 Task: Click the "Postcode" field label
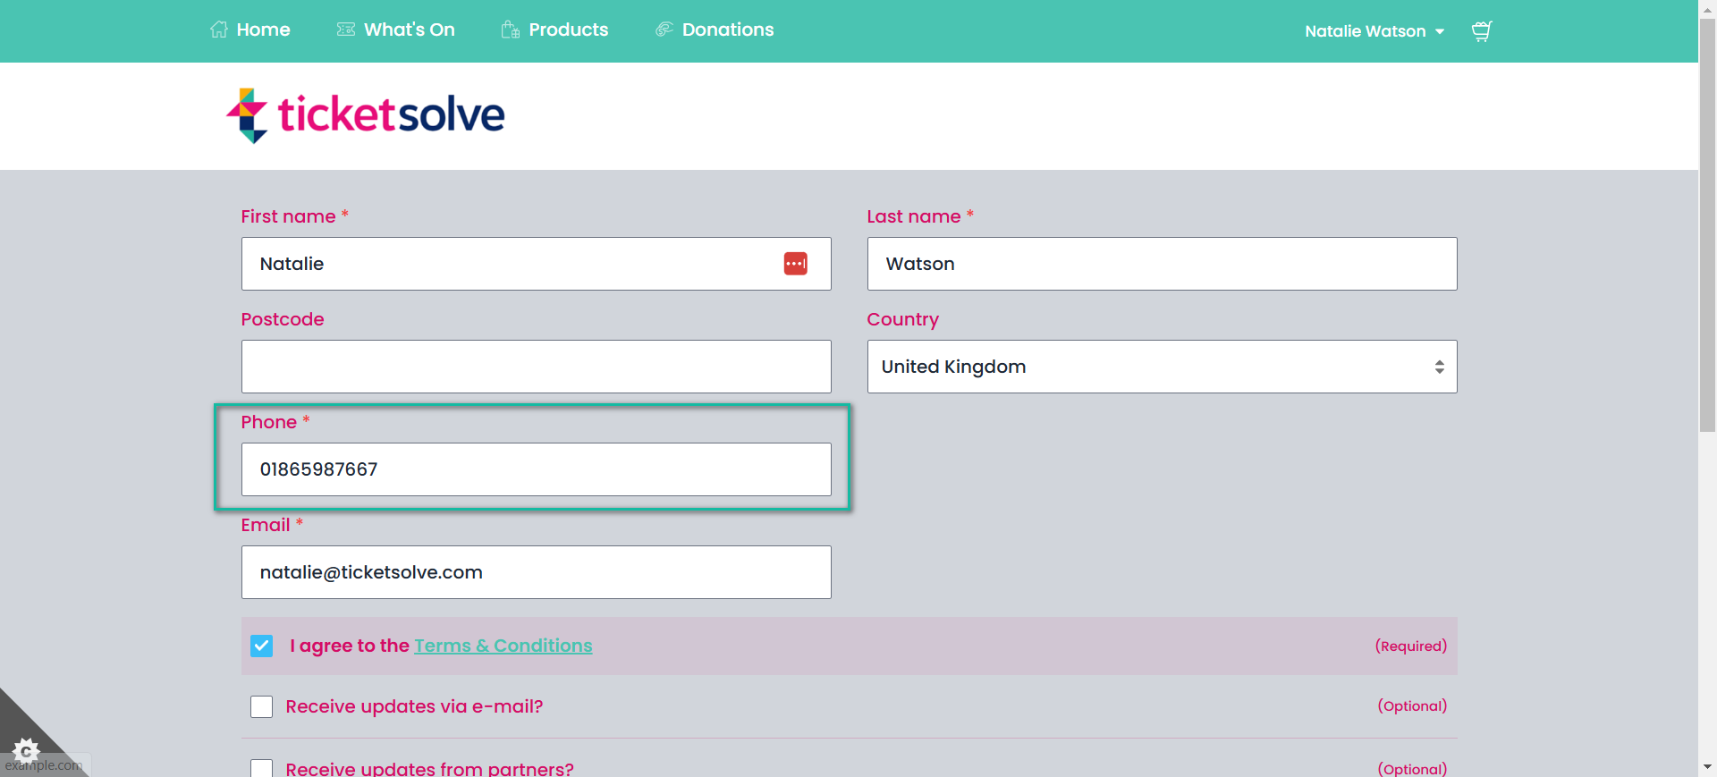tap(283, 319)
